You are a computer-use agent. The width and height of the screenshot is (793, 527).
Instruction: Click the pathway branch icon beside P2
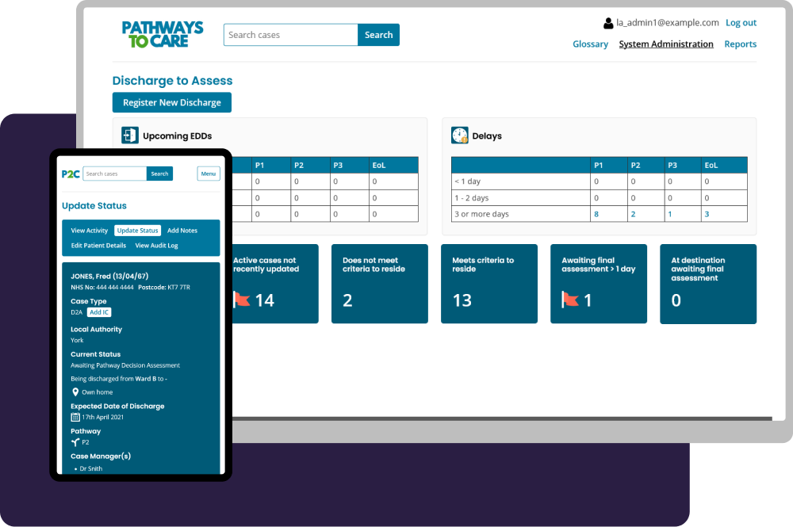pyautogui.click(x=75, y=442)
